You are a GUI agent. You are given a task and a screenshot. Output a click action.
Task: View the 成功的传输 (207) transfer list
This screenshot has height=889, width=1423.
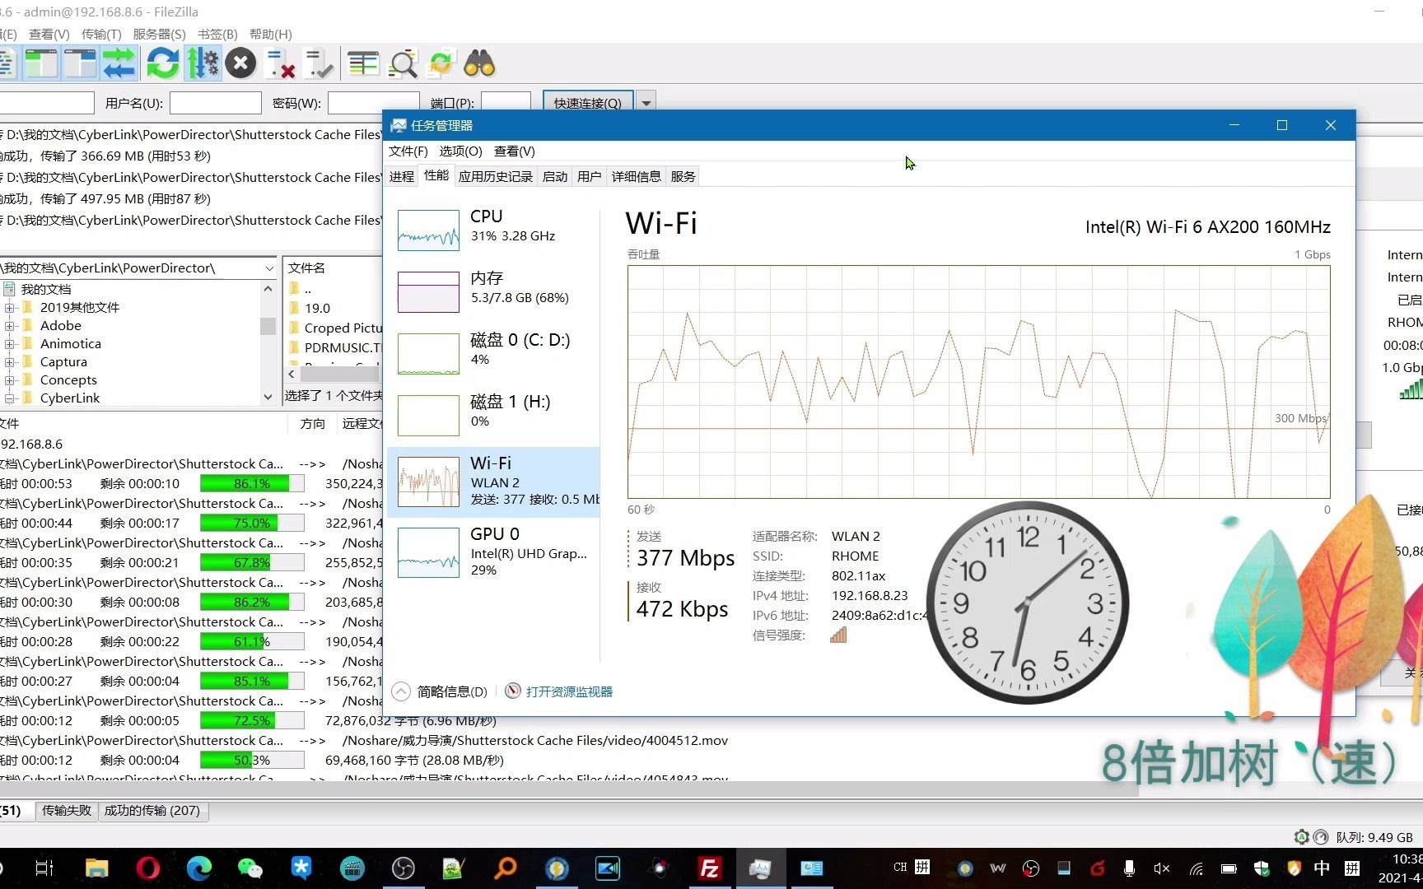[152, 810]
